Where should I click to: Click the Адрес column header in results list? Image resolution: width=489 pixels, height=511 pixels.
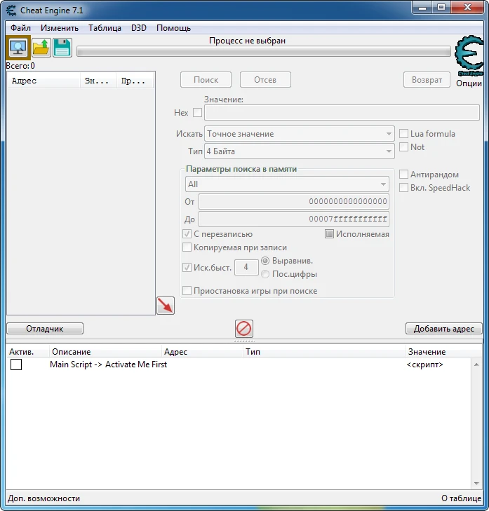(43, 81)
